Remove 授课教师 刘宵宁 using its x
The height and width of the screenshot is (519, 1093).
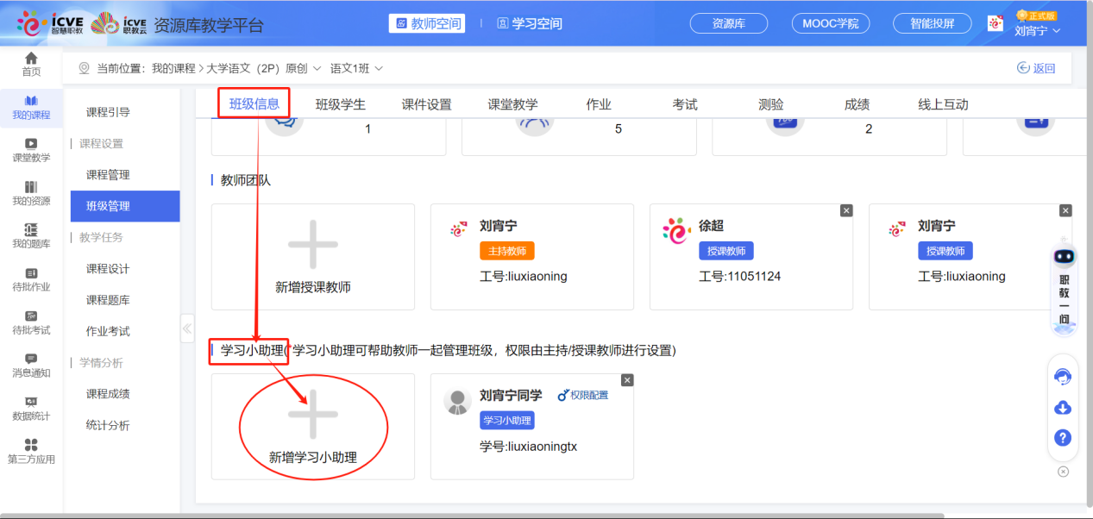coord(1065,209)
